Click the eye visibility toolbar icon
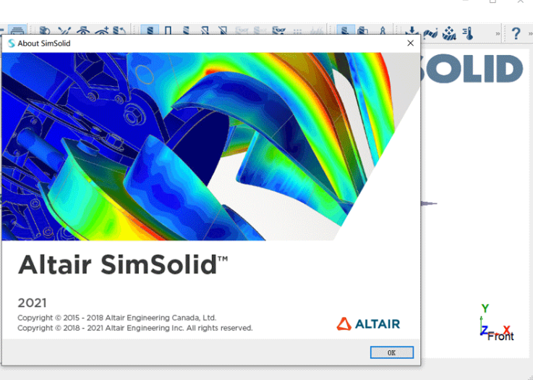Viewport: 533px width, 380px height. 82,30
